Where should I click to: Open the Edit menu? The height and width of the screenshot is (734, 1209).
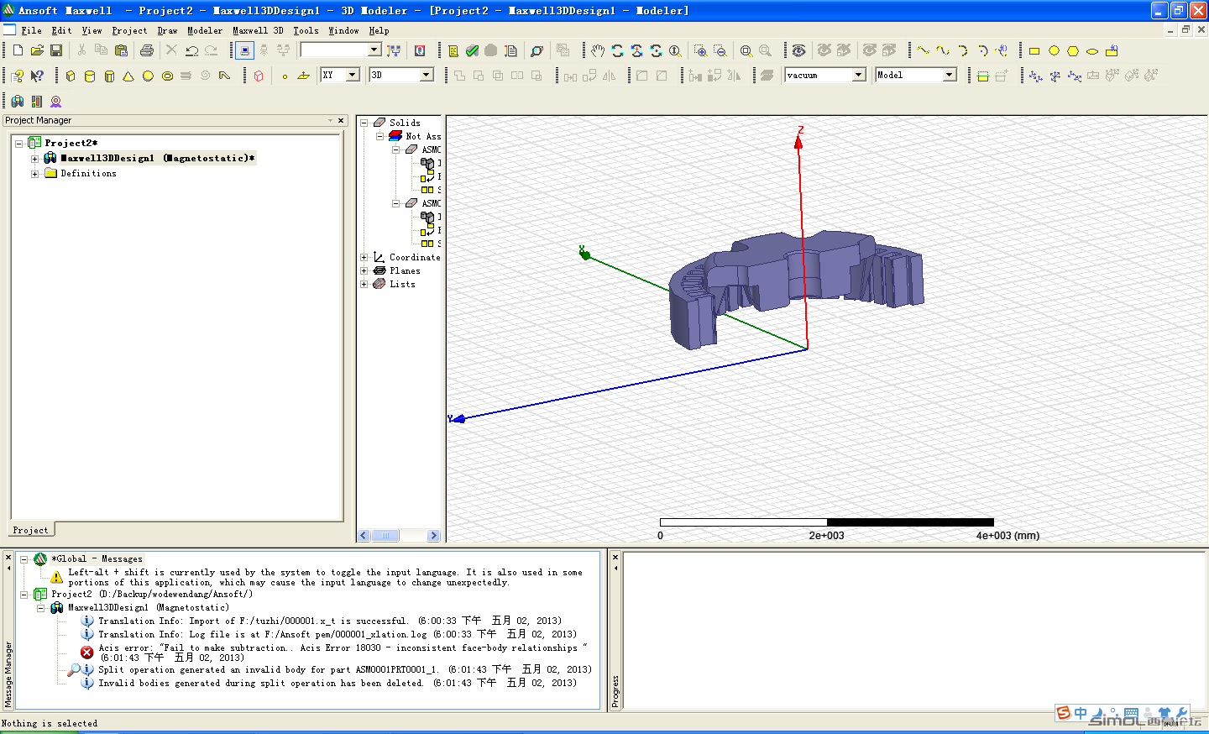(x=61, y=30)
